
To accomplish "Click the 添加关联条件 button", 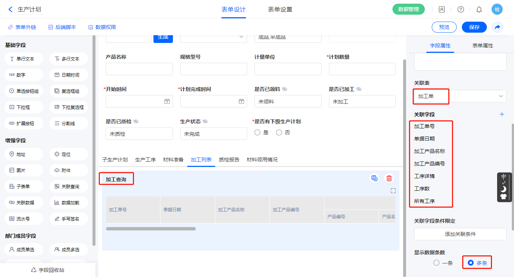I will pyautogui.click(x=460, y=234).
